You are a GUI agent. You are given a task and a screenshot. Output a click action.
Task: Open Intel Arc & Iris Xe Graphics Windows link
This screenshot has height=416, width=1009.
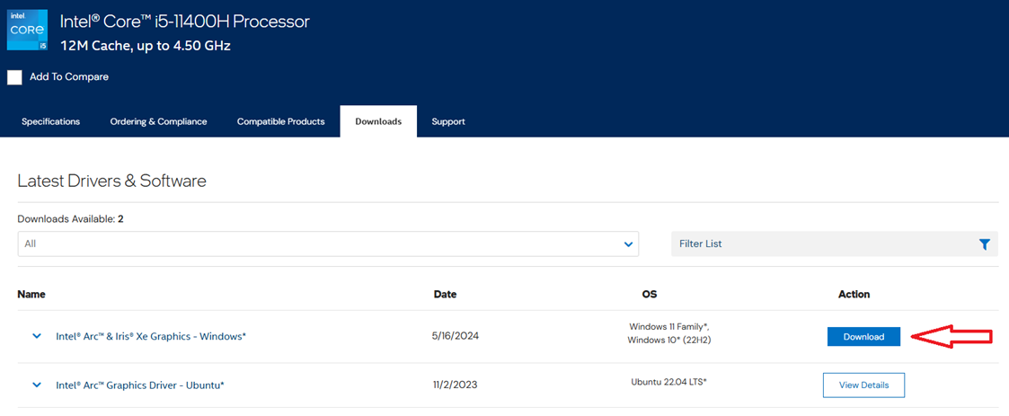(151, 336)
